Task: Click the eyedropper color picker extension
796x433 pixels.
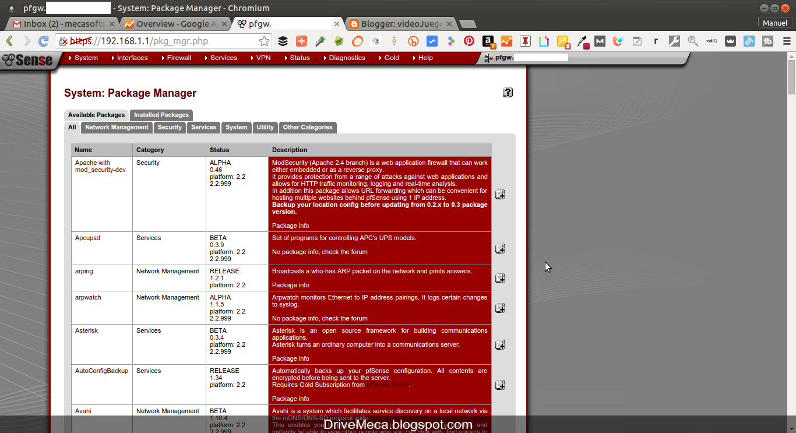Action: [x=582, y=42]
